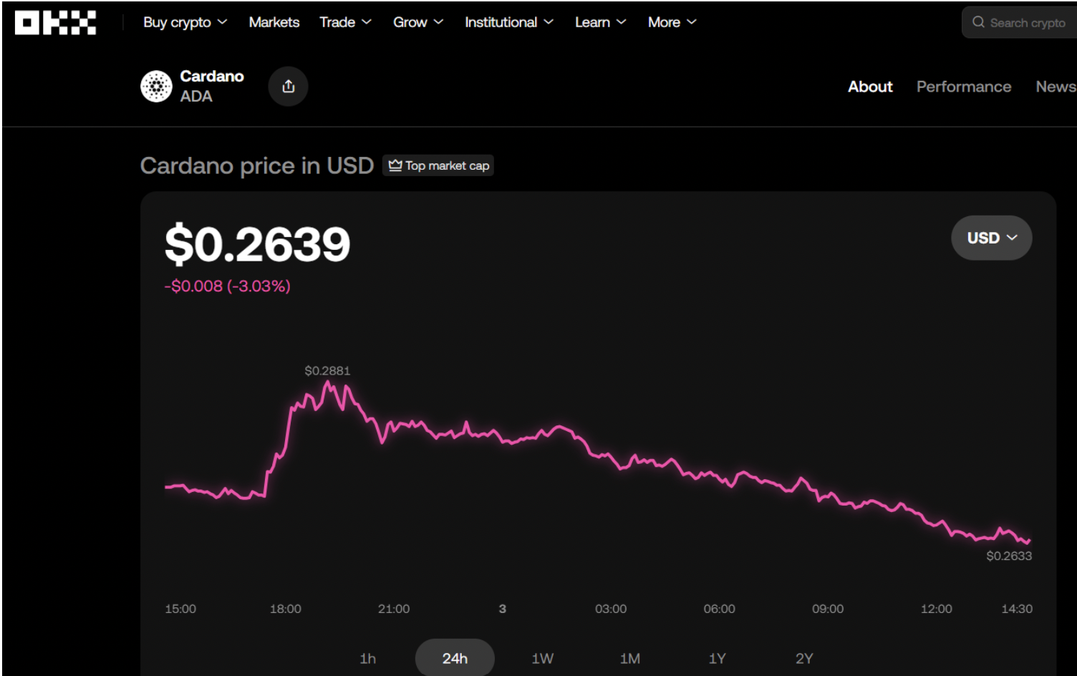
Task: Choose the 1Y chart range
Action: click(x=717, y=658)
